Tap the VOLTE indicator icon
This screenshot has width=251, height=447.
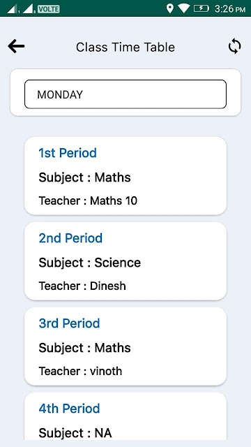(x=49, y=9)
